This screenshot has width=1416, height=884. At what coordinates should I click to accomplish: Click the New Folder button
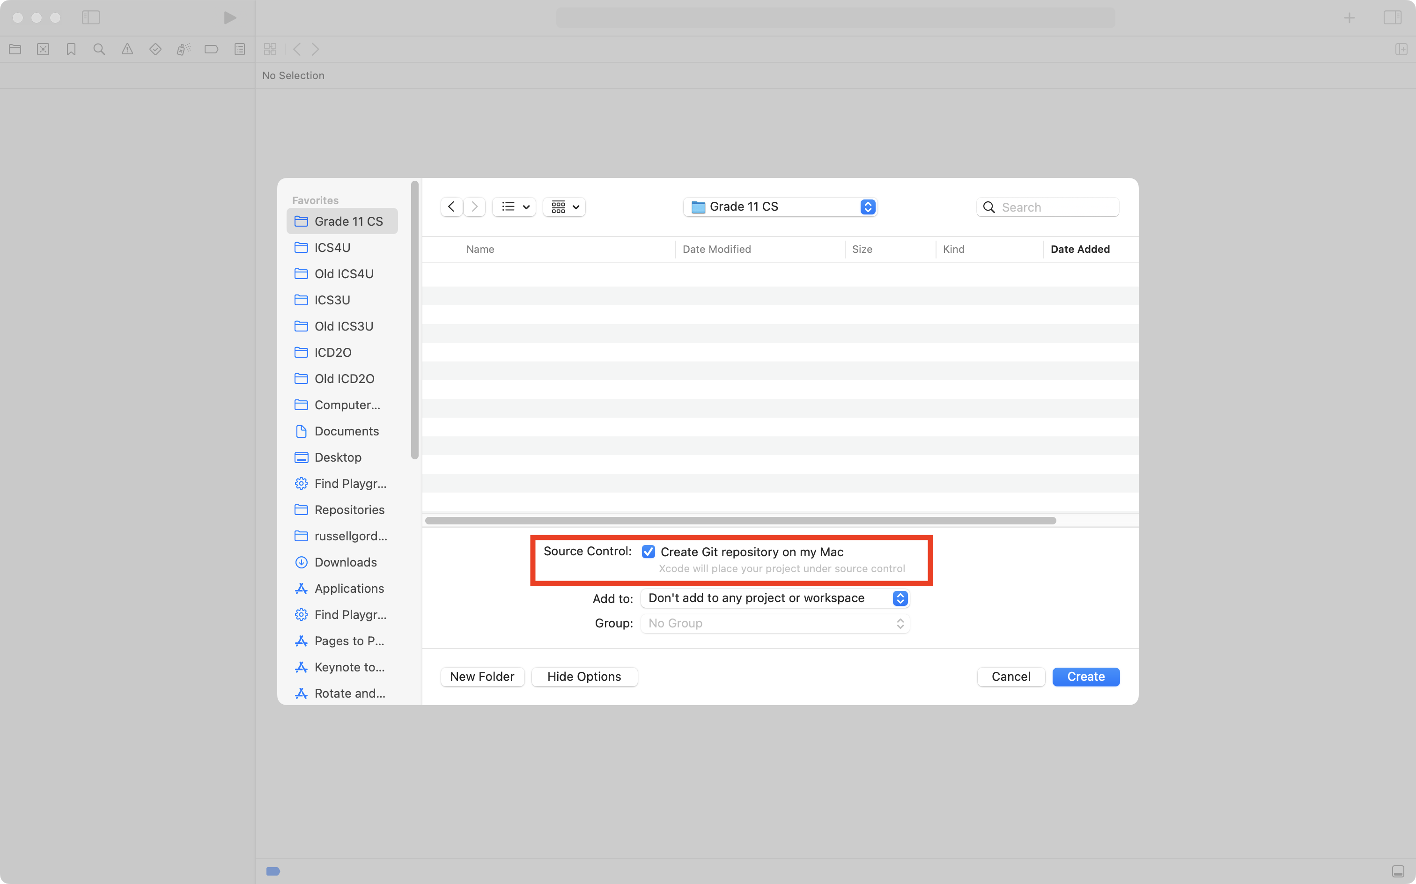click(x=482, y=677)
